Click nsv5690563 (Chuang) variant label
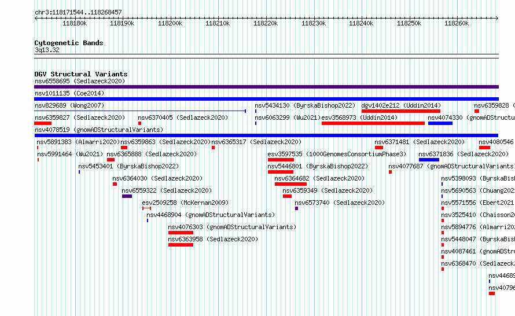515x316 pixels. click(x=478, y=190)
